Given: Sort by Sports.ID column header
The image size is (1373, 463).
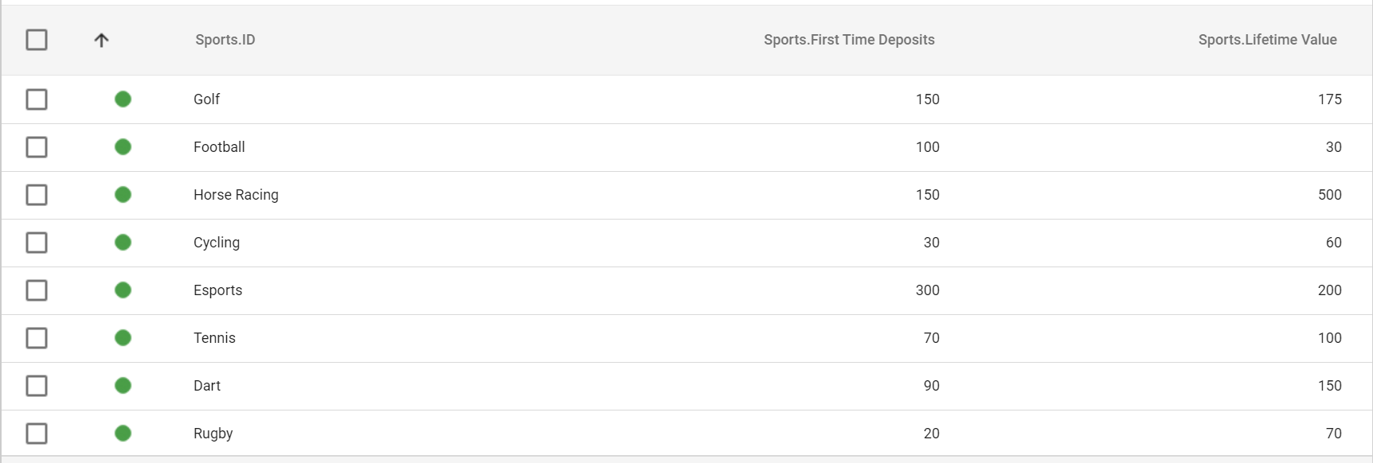Looking at the screenshot, I should [x=225, y=40].
